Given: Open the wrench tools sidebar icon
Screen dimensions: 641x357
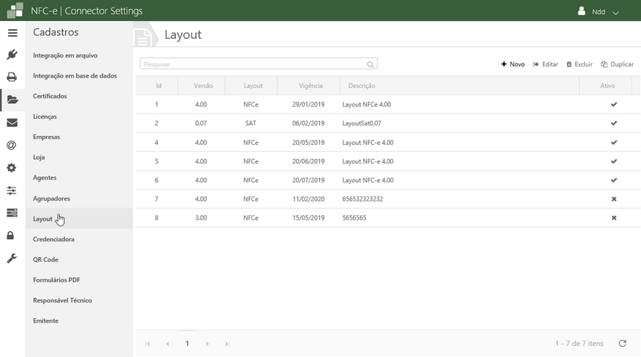Looking at the screenshot, I should click(12, 258).
